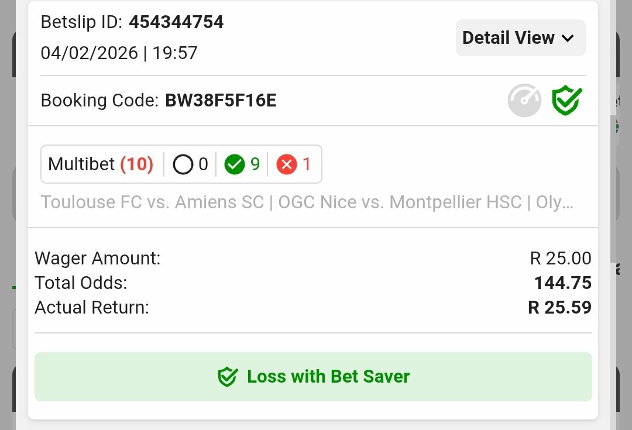Click the gray speedometer icon
The height and width of the screenshot is (430, 632).
(524, 101)
